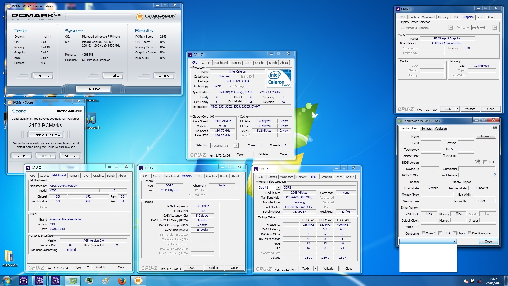Click Bus Interface question mark help

point(495,175)
